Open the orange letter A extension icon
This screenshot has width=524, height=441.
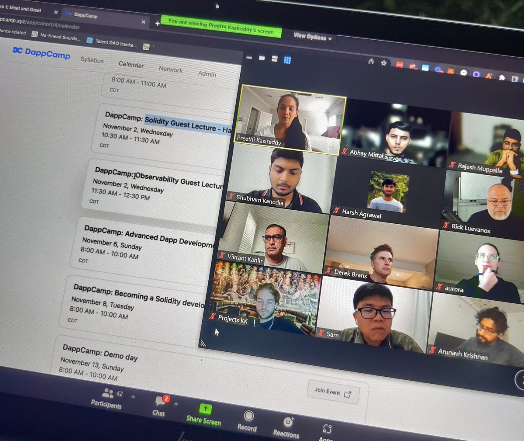[x=489, y=76]
